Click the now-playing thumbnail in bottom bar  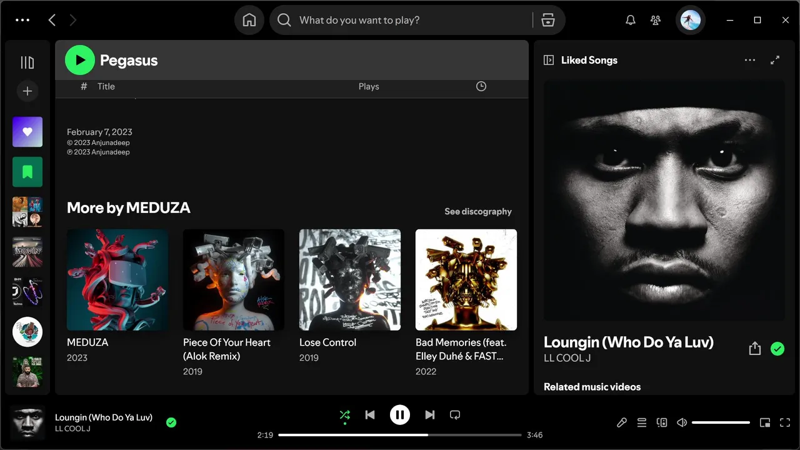pos(27,422)
